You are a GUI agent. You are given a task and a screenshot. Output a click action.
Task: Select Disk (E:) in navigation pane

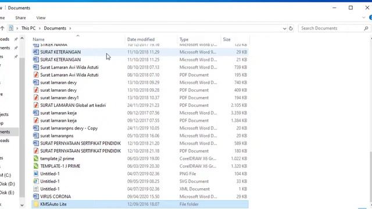coord(7,193)
